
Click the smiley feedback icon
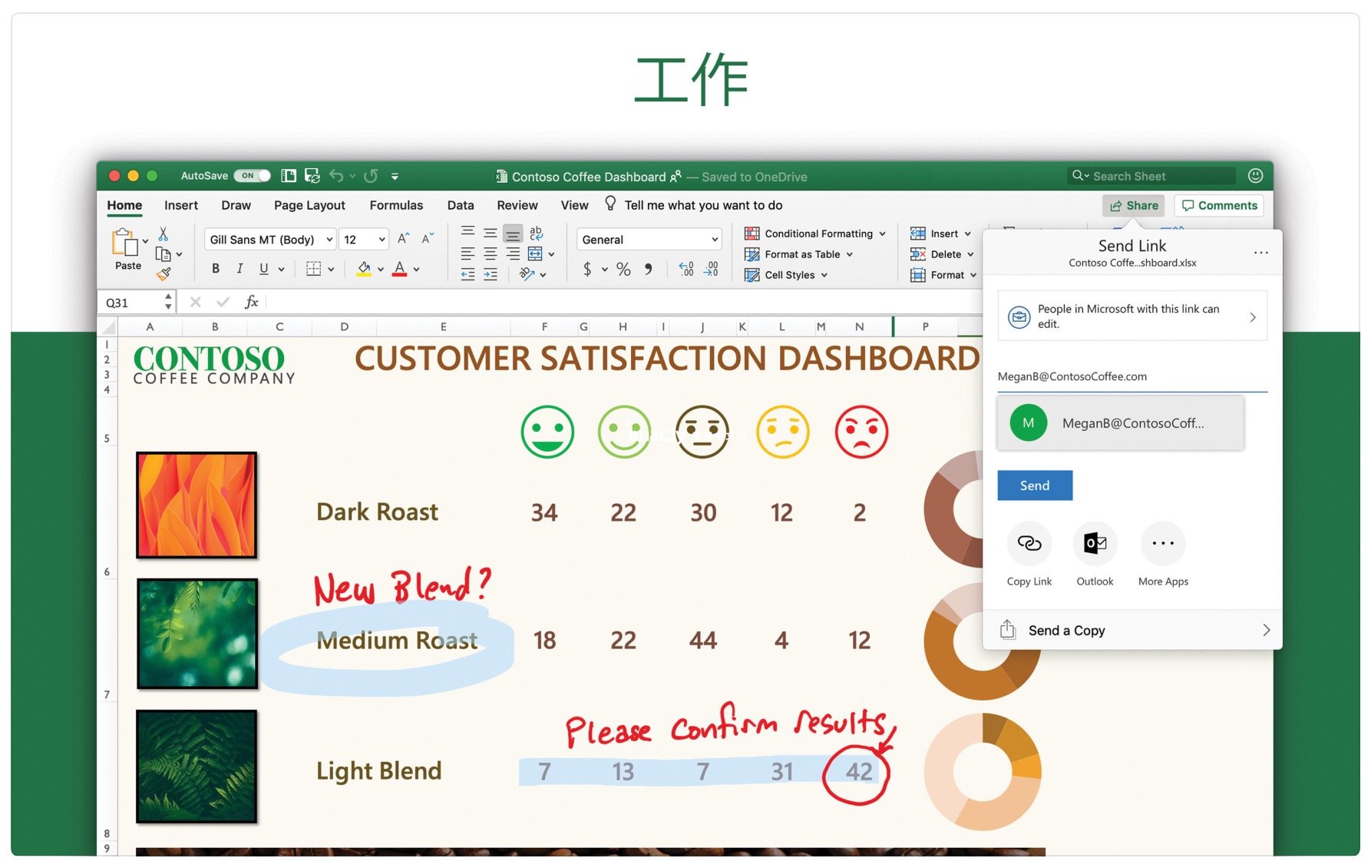pyautogui.click(x=1255, y=176)
